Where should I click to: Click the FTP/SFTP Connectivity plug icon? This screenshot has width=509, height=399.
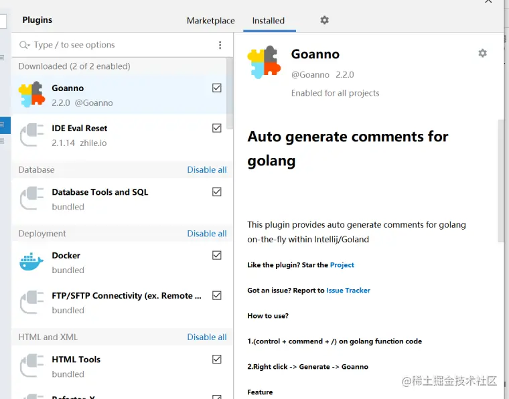[x=31, y=302]
